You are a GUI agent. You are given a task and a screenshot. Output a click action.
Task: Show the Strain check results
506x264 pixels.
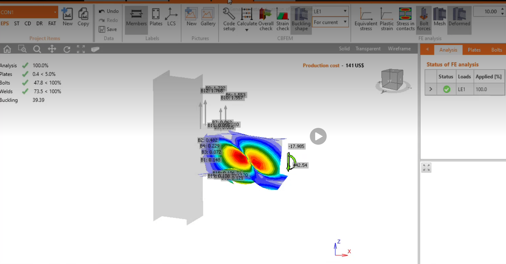283,19
